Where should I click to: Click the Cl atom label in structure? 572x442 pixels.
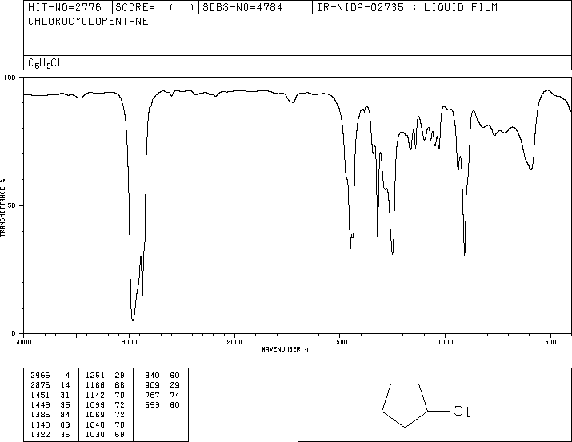click(x=461, y=412)
